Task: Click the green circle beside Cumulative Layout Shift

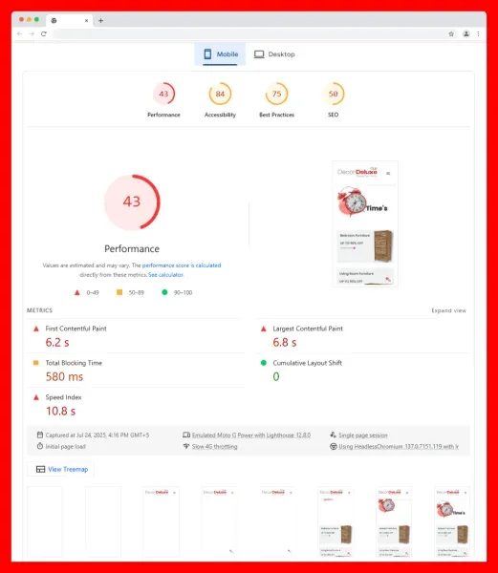Action: pyautogui.click(x=264, y=363)
